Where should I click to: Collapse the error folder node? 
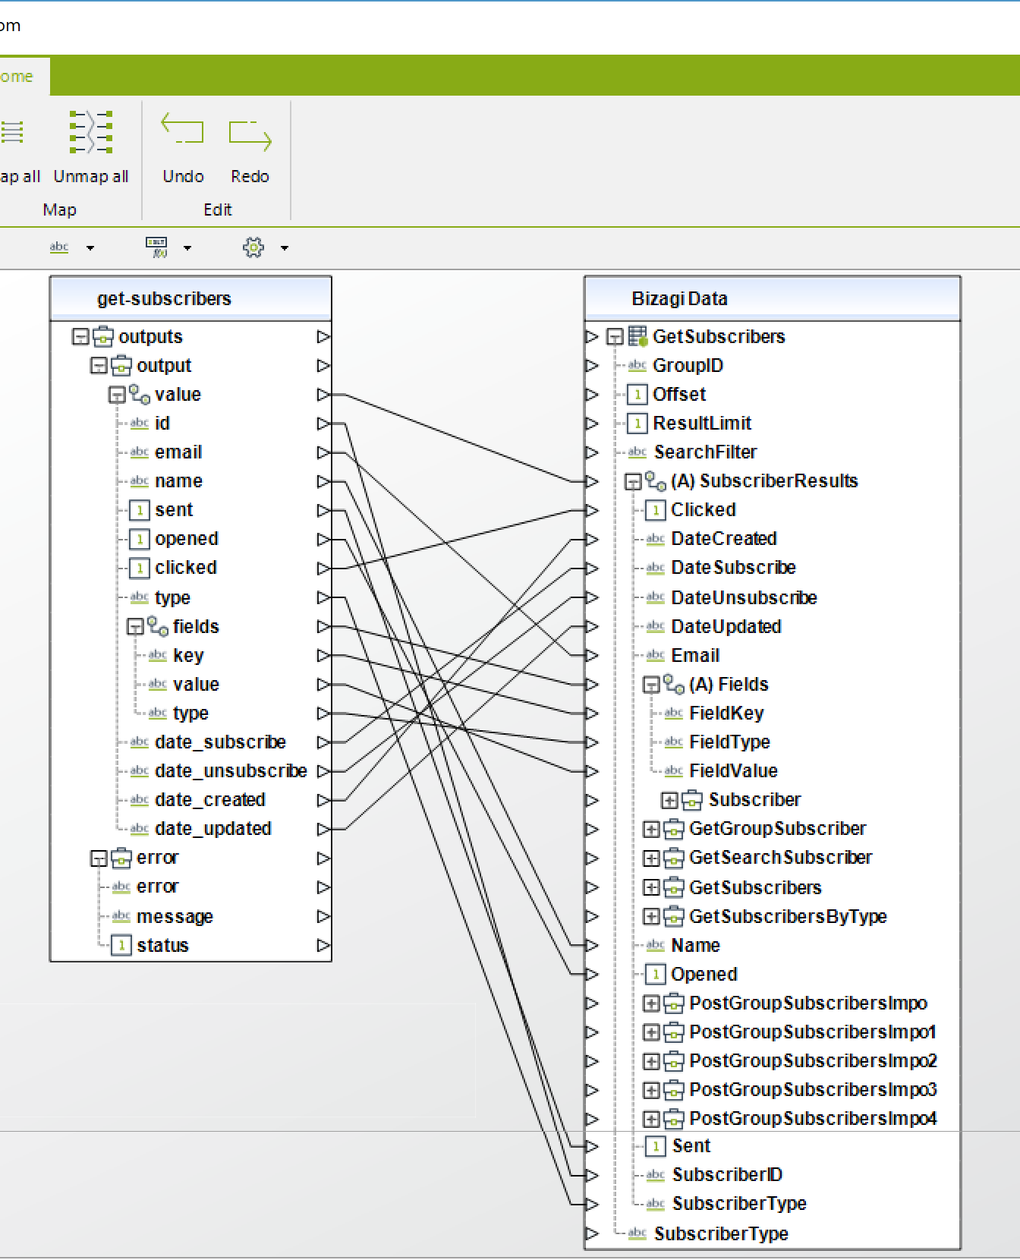[x=98, y=858]
